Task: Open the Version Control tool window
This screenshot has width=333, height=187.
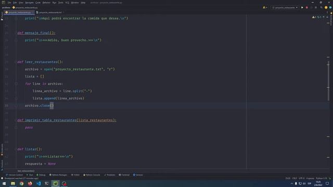Action: pos(14,175)
